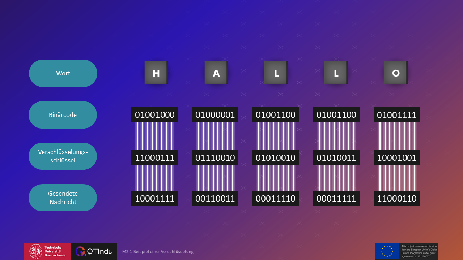The width and height of the screenshot is (463, 260).
Task: Open the QTIndu logo
Action: 94,251
